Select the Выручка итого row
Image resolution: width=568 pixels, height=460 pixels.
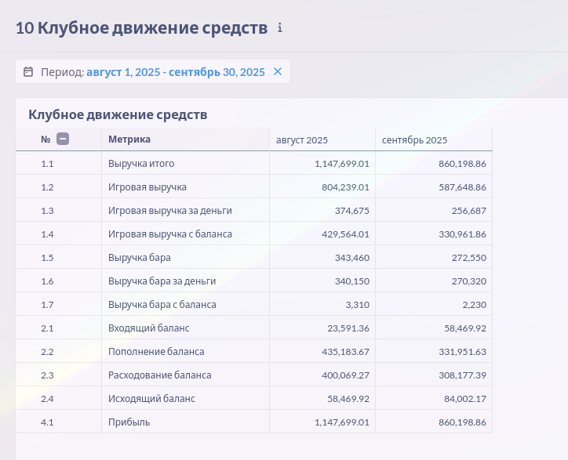[141, 164]
